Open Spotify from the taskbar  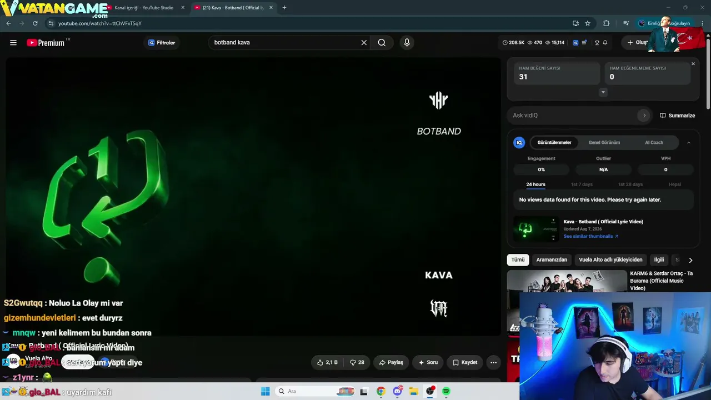446,392
